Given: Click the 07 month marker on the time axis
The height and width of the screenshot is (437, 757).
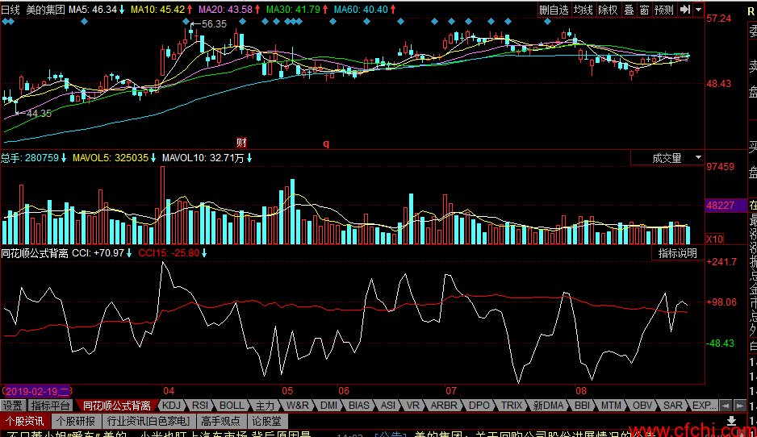Looking at the screenshot, I should 451,391.
